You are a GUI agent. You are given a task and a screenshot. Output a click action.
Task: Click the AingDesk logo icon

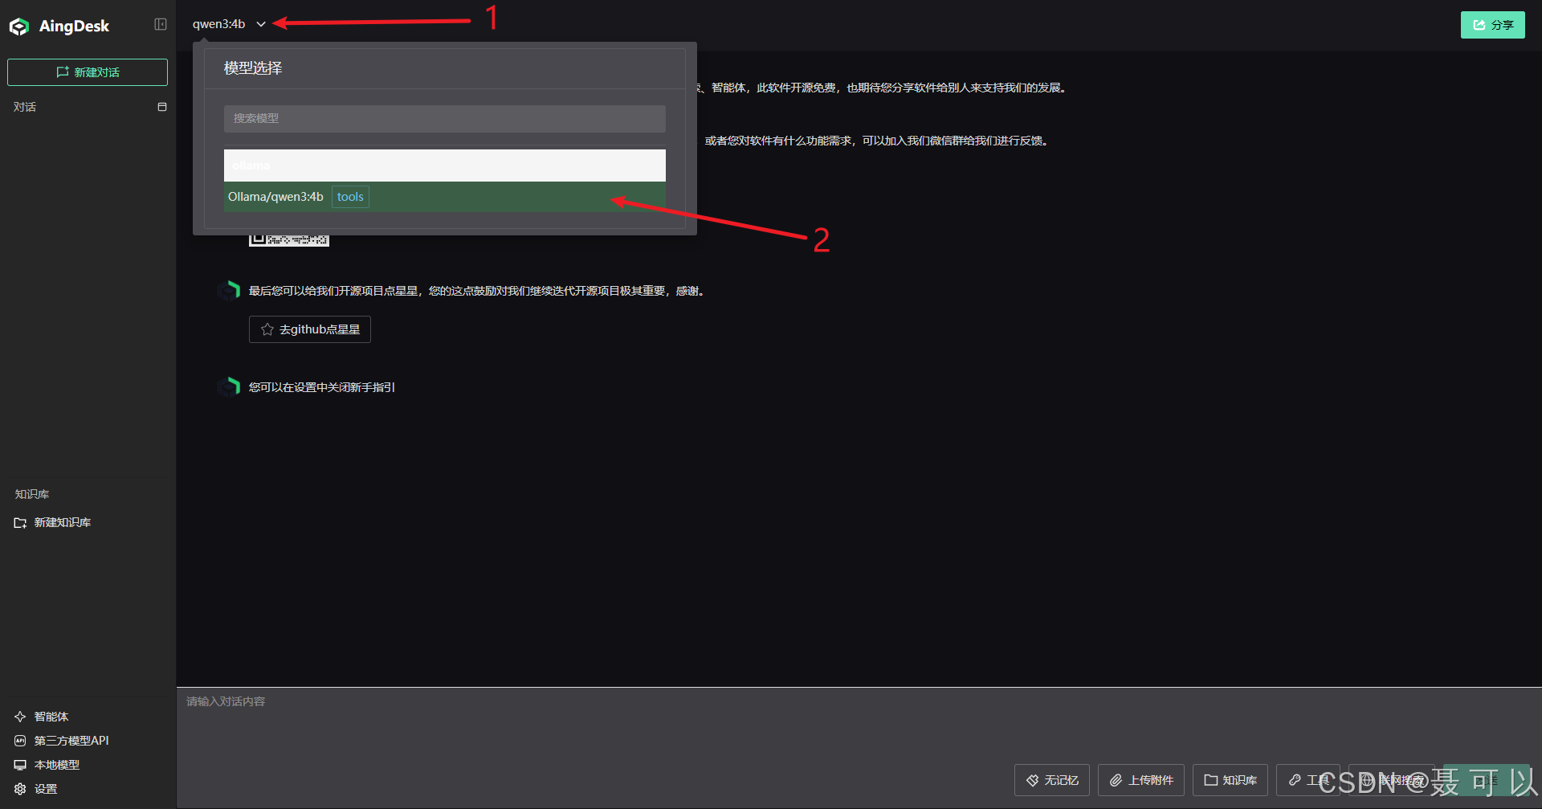[x=18, y=27]
